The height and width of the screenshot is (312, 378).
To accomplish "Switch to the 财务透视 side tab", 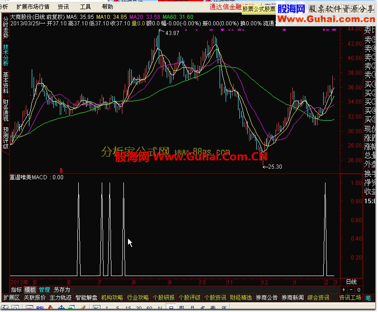I will (6, 110).
